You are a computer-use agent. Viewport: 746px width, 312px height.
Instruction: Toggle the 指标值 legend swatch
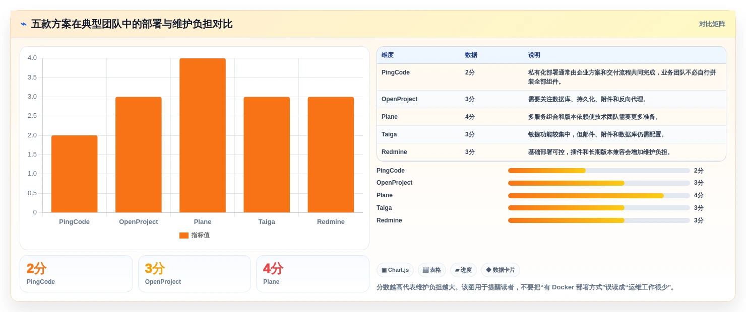tap(184, 236)
